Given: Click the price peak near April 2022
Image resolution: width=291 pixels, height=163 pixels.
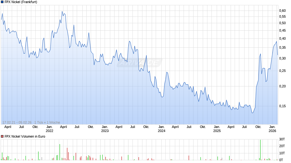Looking at the screenshot, I should [62, 11].
